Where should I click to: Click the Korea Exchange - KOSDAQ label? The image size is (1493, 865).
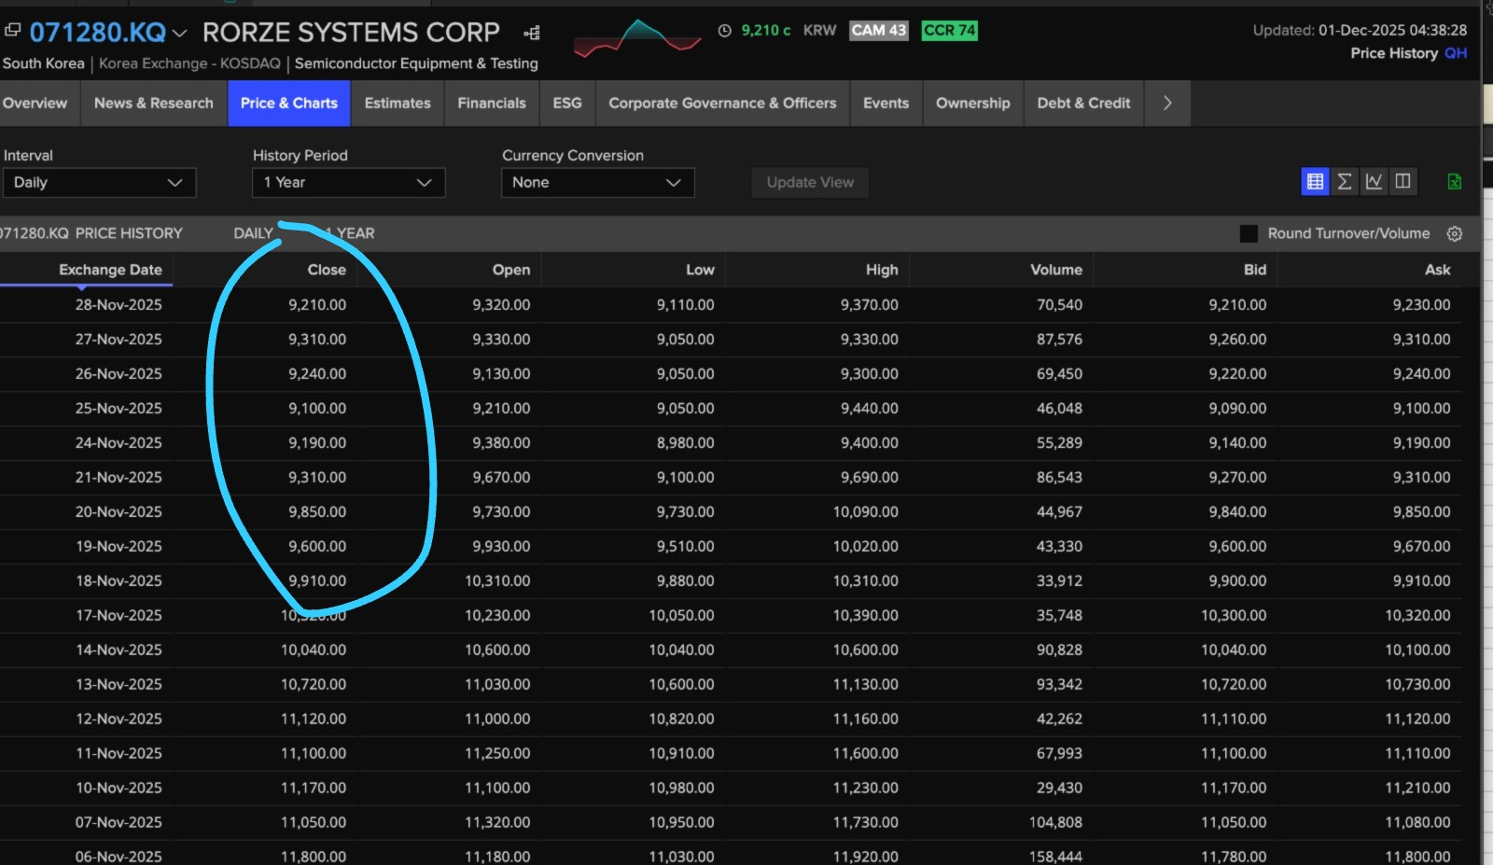pos(189,63)
